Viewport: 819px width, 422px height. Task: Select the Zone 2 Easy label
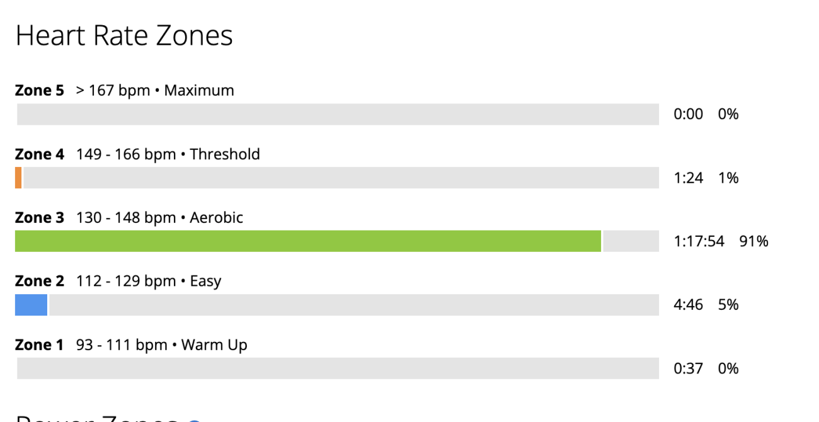[x=118, y=281]
